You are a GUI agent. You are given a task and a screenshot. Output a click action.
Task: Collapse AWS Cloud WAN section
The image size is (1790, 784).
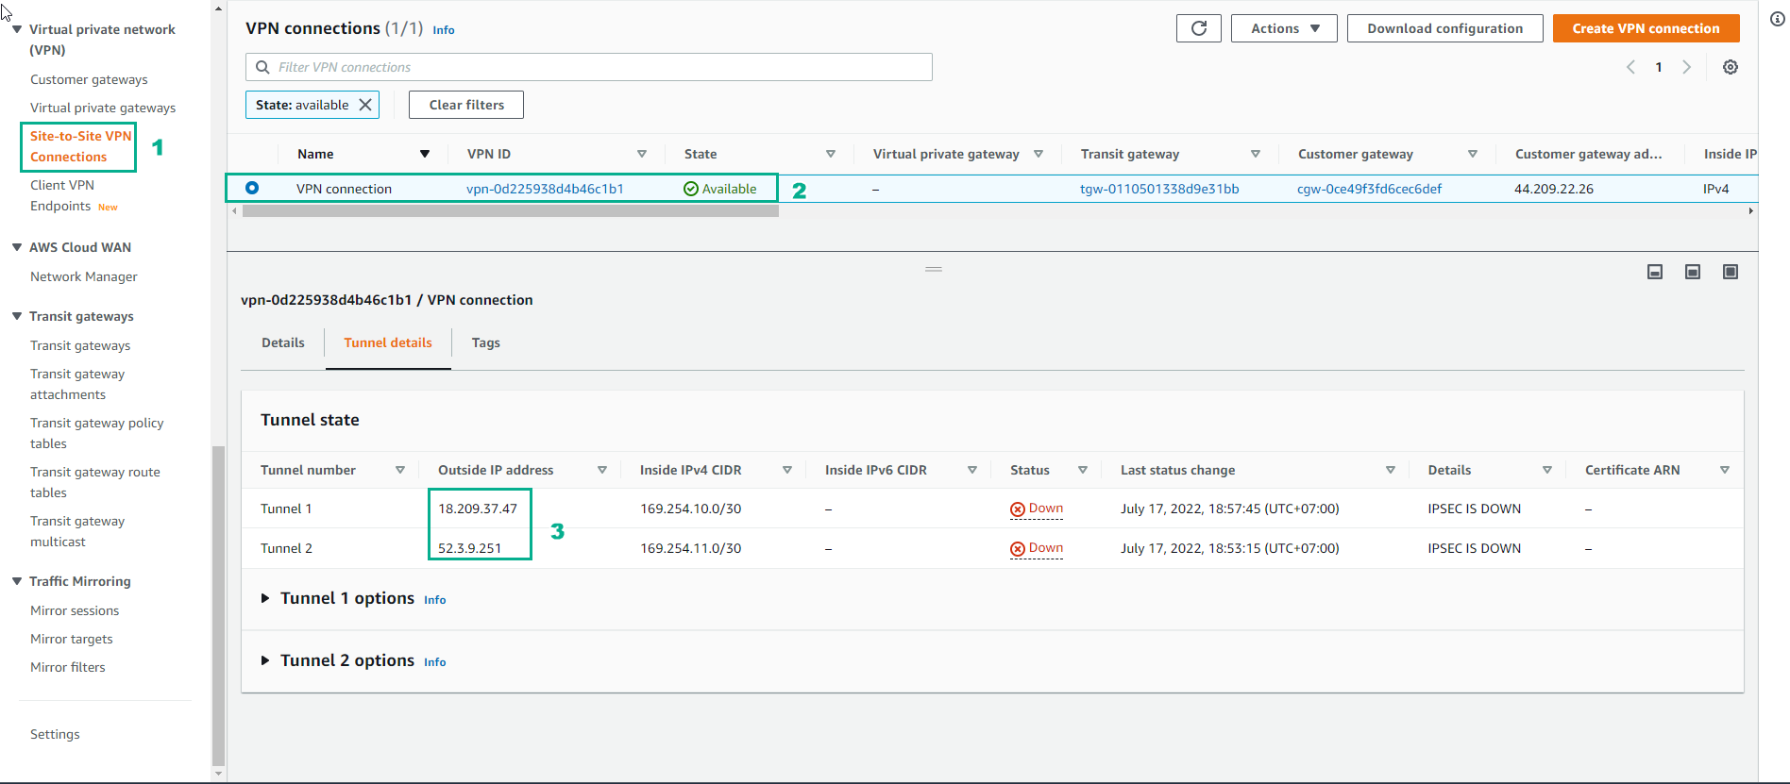point(17,247)
